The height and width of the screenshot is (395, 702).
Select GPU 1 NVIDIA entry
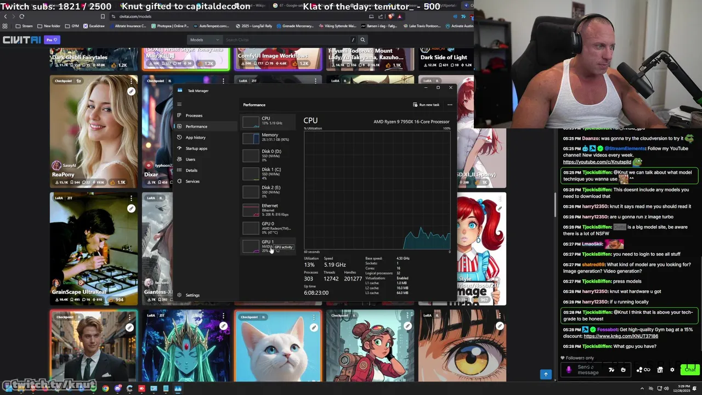pyautogui.click(x=269, y=246)
